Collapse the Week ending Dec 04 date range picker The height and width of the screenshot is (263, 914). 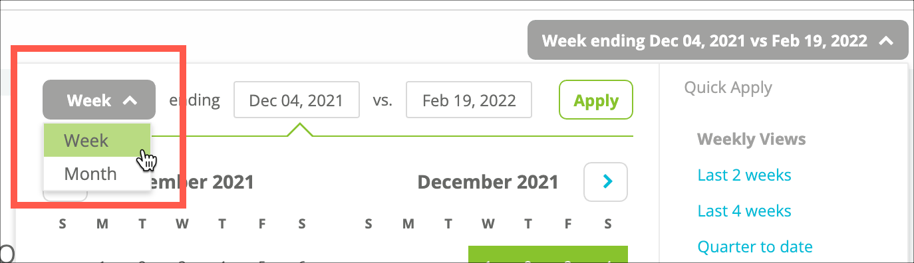pyautogui.click(x=718, y=41)
